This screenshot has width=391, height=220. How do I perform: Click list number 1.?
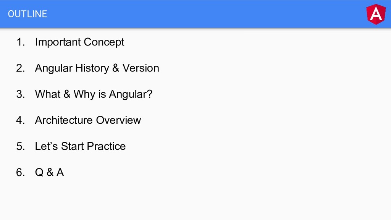[21, 42]
